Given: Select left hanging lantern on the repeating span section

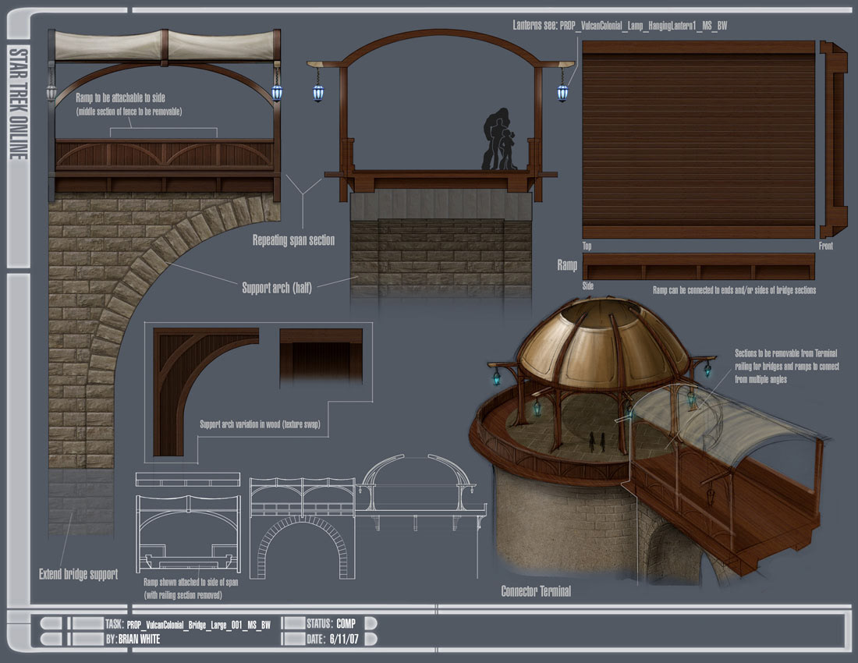Looking at the screenshot, I should 317,93.
